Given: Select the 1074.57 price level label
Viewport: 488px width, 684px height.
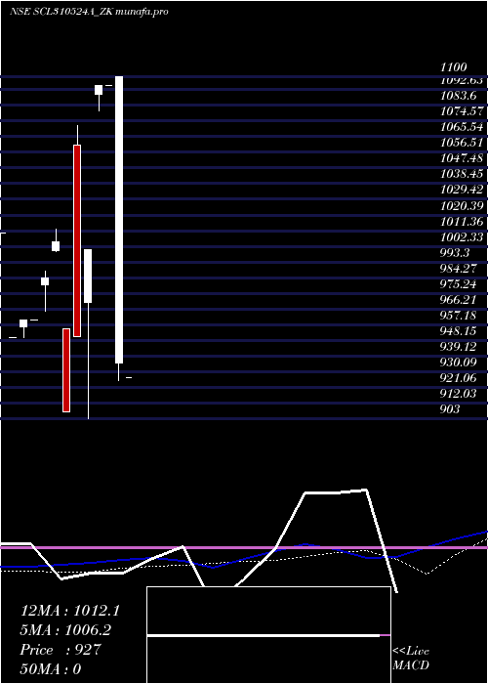Looking at the screenshot, I should point(462,111).
